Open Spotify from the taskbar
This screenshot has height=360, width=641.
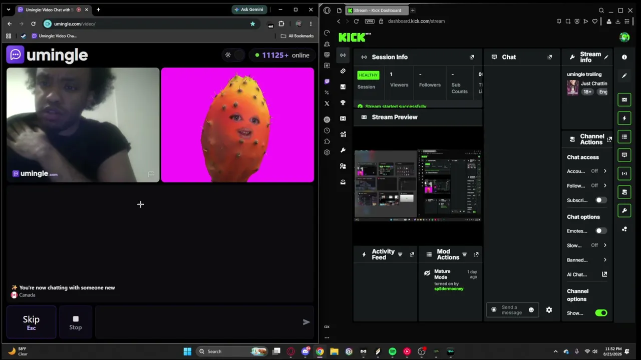pyautogui.click(x=392, y=351)
